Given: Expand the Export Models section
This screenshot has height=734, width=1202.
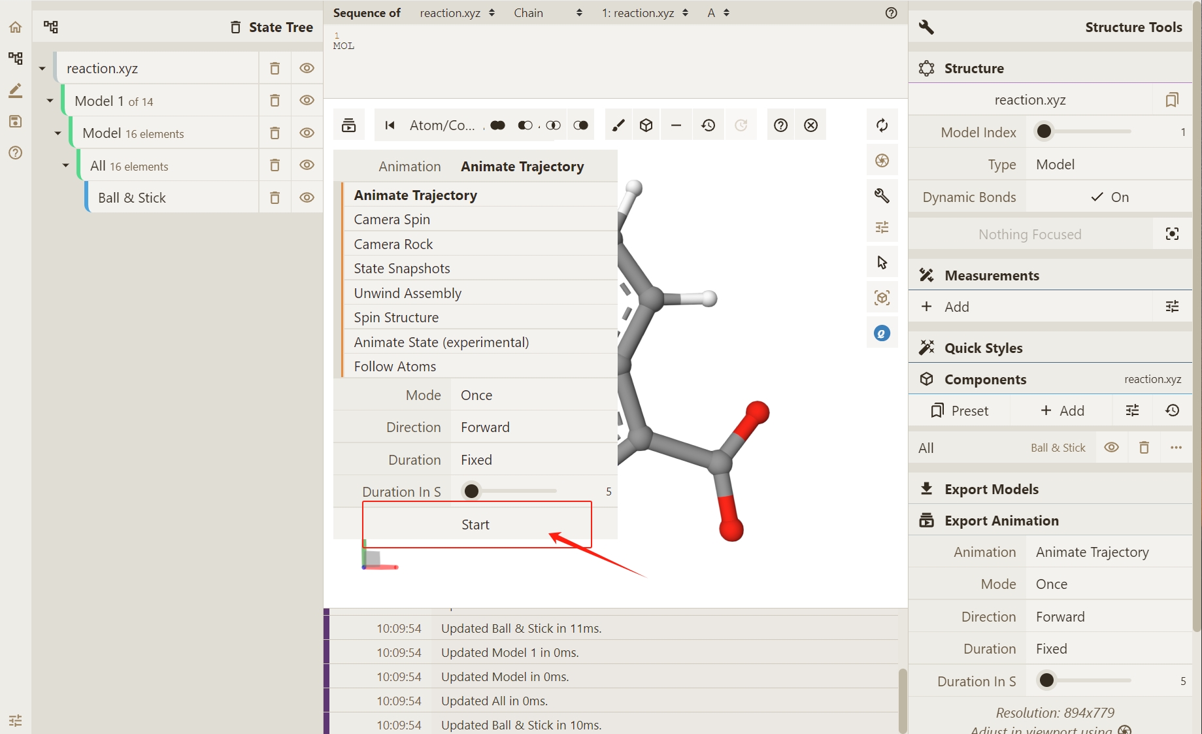Looking at the screenshot, I should 991,489.
